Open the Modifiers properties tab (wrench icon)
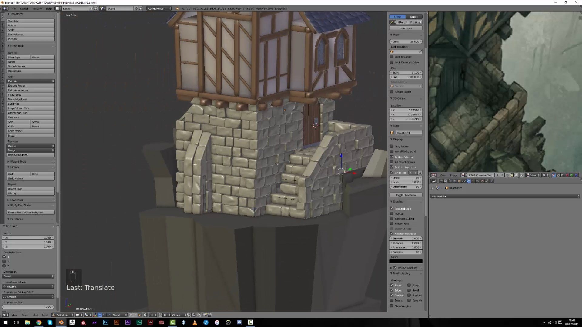Screen dimensions: 582x327 [x=468, y=181]
